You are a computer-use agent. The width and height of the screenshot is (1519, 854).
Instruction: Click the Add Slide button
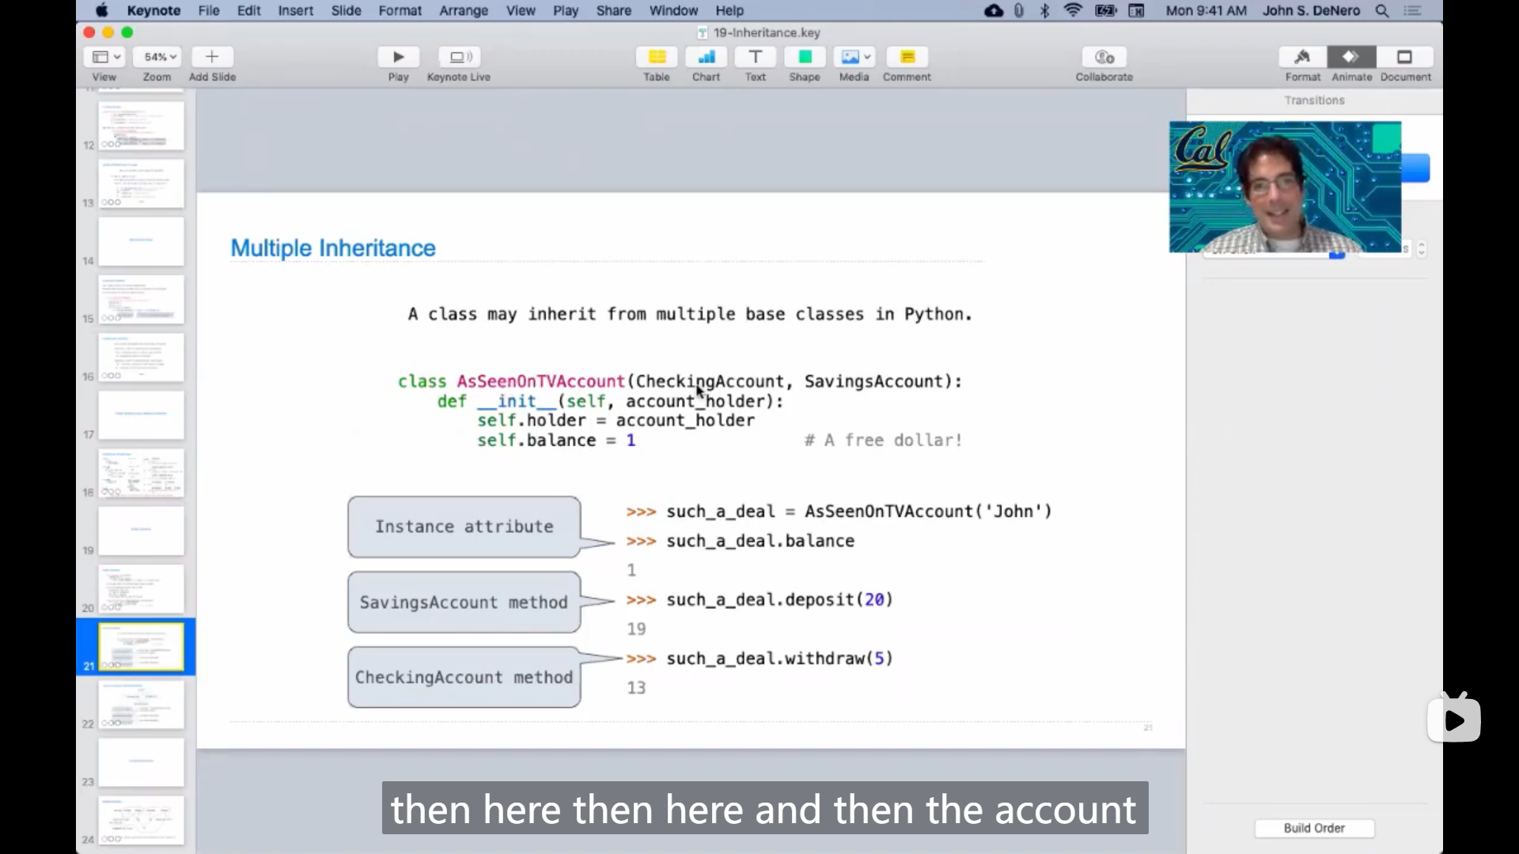tap(212, 57)
